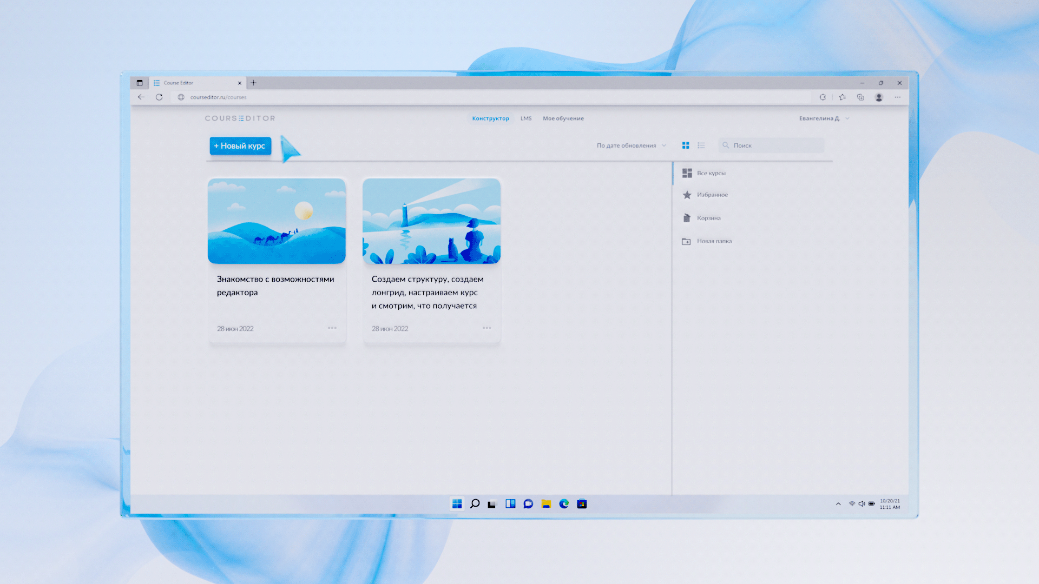Expand the По дате обновления sort dropdown

pos(631,145)
